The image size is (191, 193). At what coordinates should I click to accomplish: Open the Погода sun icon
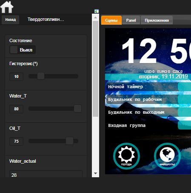[x=126, y=156]
